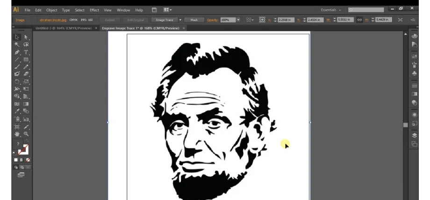The image size is (430, 200).
Task: Select the Artboard tool
Action: click(17, 127)
